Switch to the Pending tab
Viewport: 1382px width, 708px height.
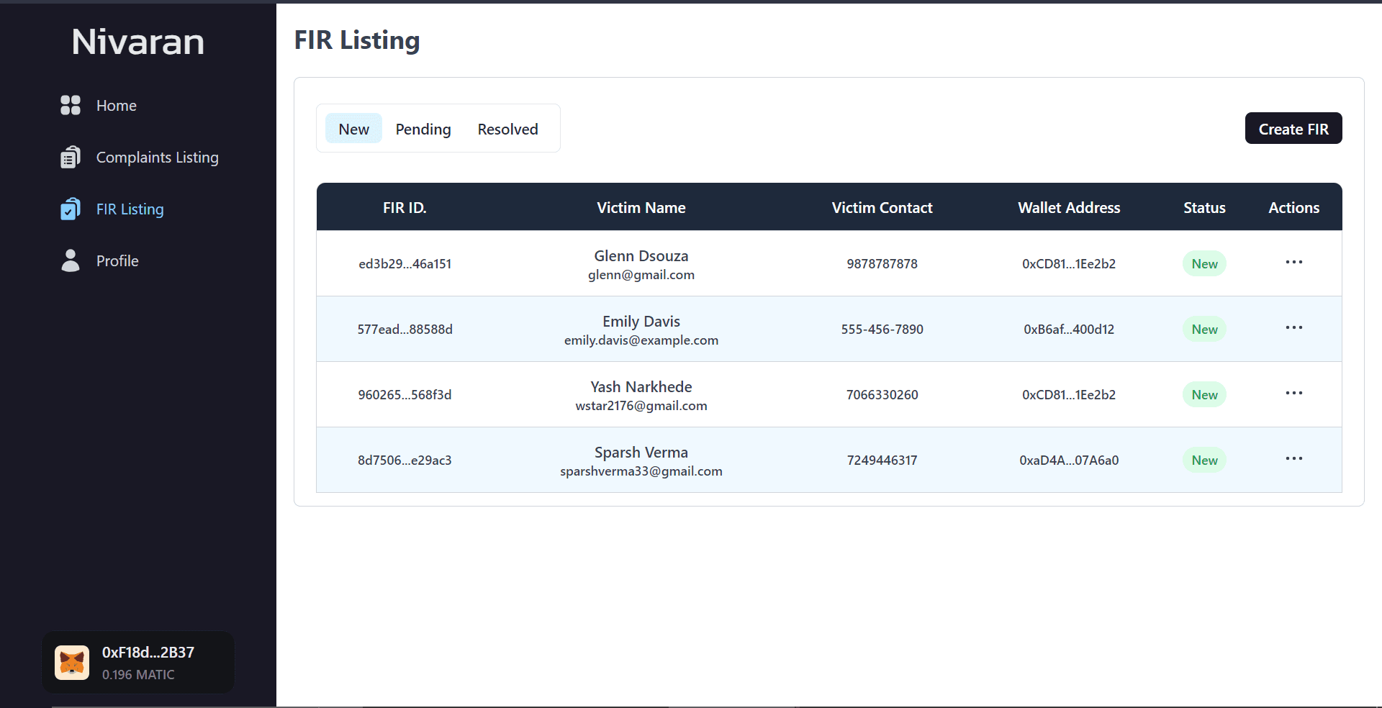click(x=423, y=129)
